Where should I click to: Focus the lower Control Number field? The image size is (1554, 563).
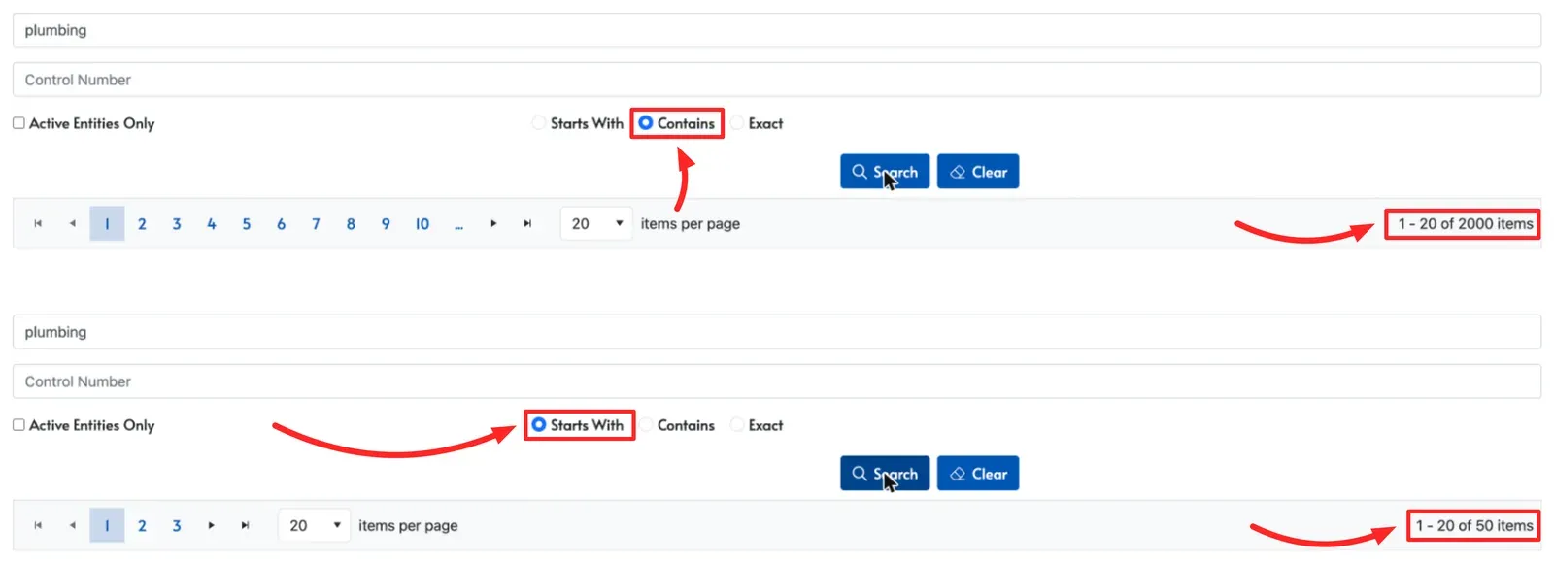click(777, 381)
